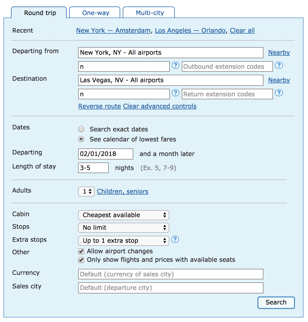
Task: Select See calendar of lowest fares option
Action: (x=81, y=139)
